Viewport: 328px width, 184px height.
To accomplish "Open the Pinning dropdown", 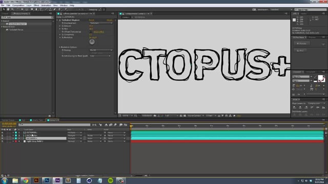I will point(101,50).
